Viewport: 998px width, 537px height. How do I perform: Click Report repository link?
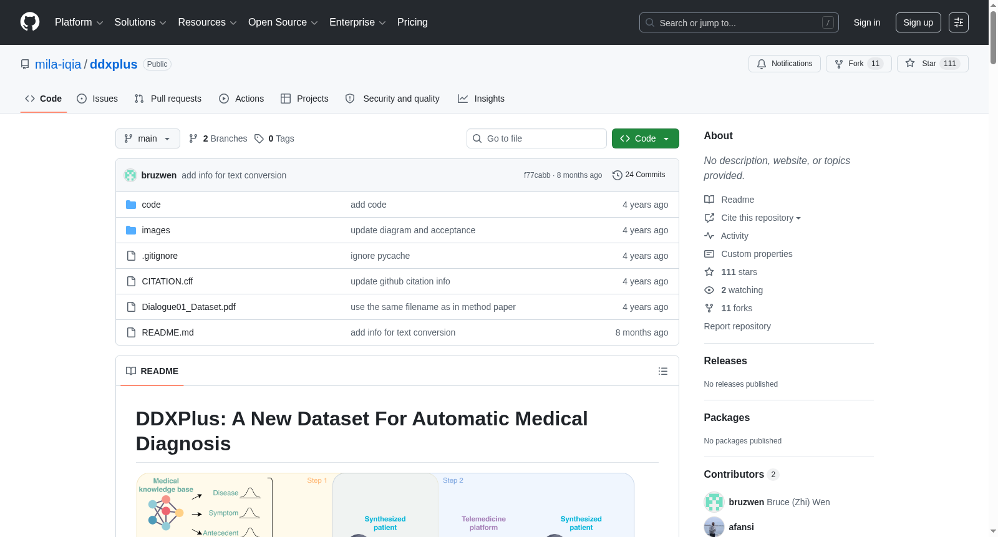(x=737, y=326)
